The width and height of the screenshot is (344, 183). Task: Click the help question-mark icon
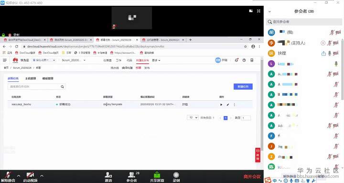click(x=244, y=60)
